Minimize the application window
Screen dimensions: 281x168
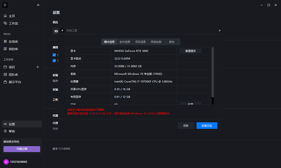(261, 5)
